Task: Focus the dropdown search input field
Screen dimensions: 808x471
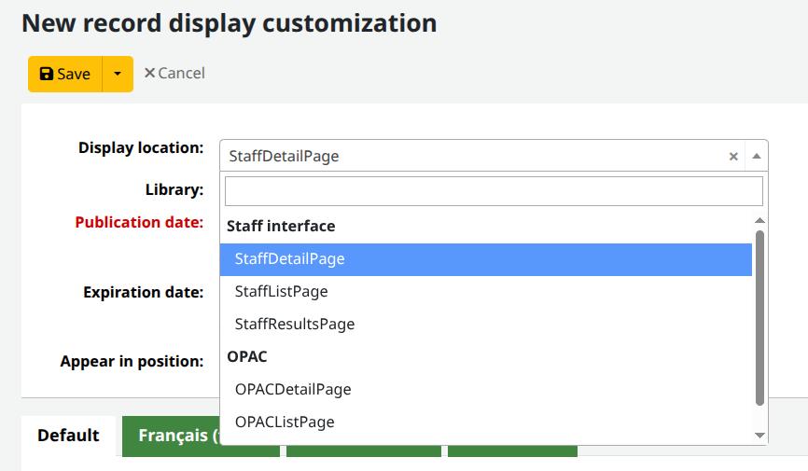Action: point(494,191)
